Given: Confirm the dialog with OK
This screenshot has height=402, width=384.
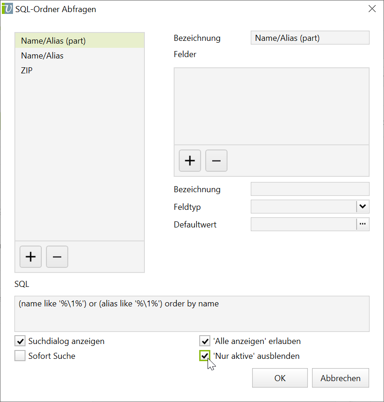Looking at the screenshot, I should pyautogui.click(x=280, y=378).
